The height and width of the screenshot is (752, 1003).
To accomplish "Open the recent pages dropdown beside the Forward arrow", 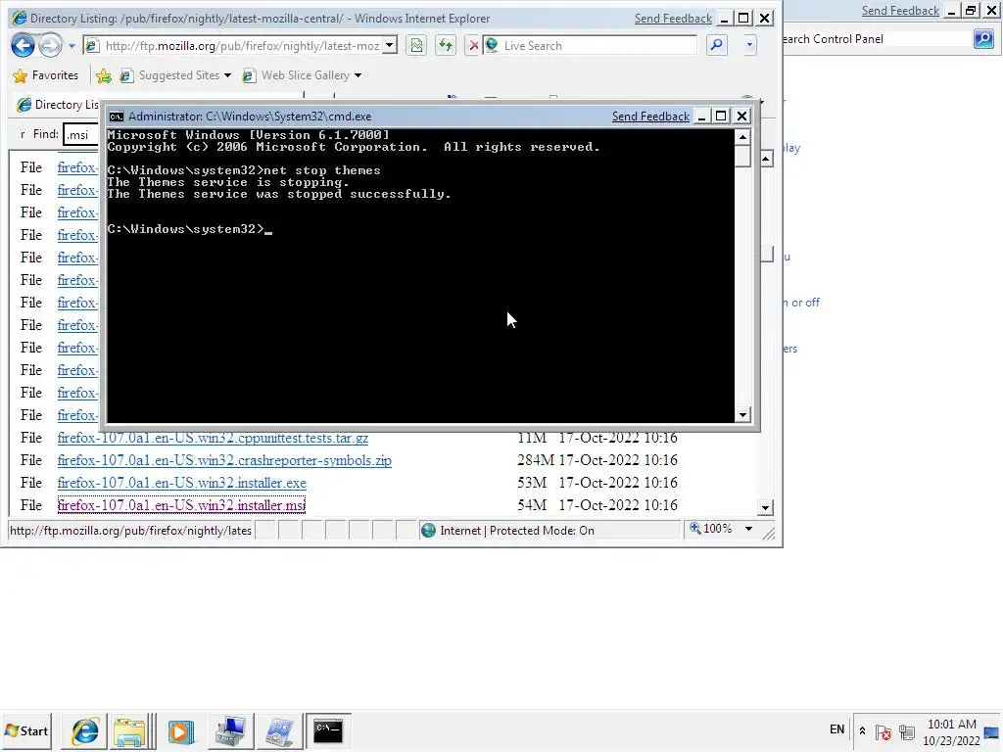I will point(72,46).
